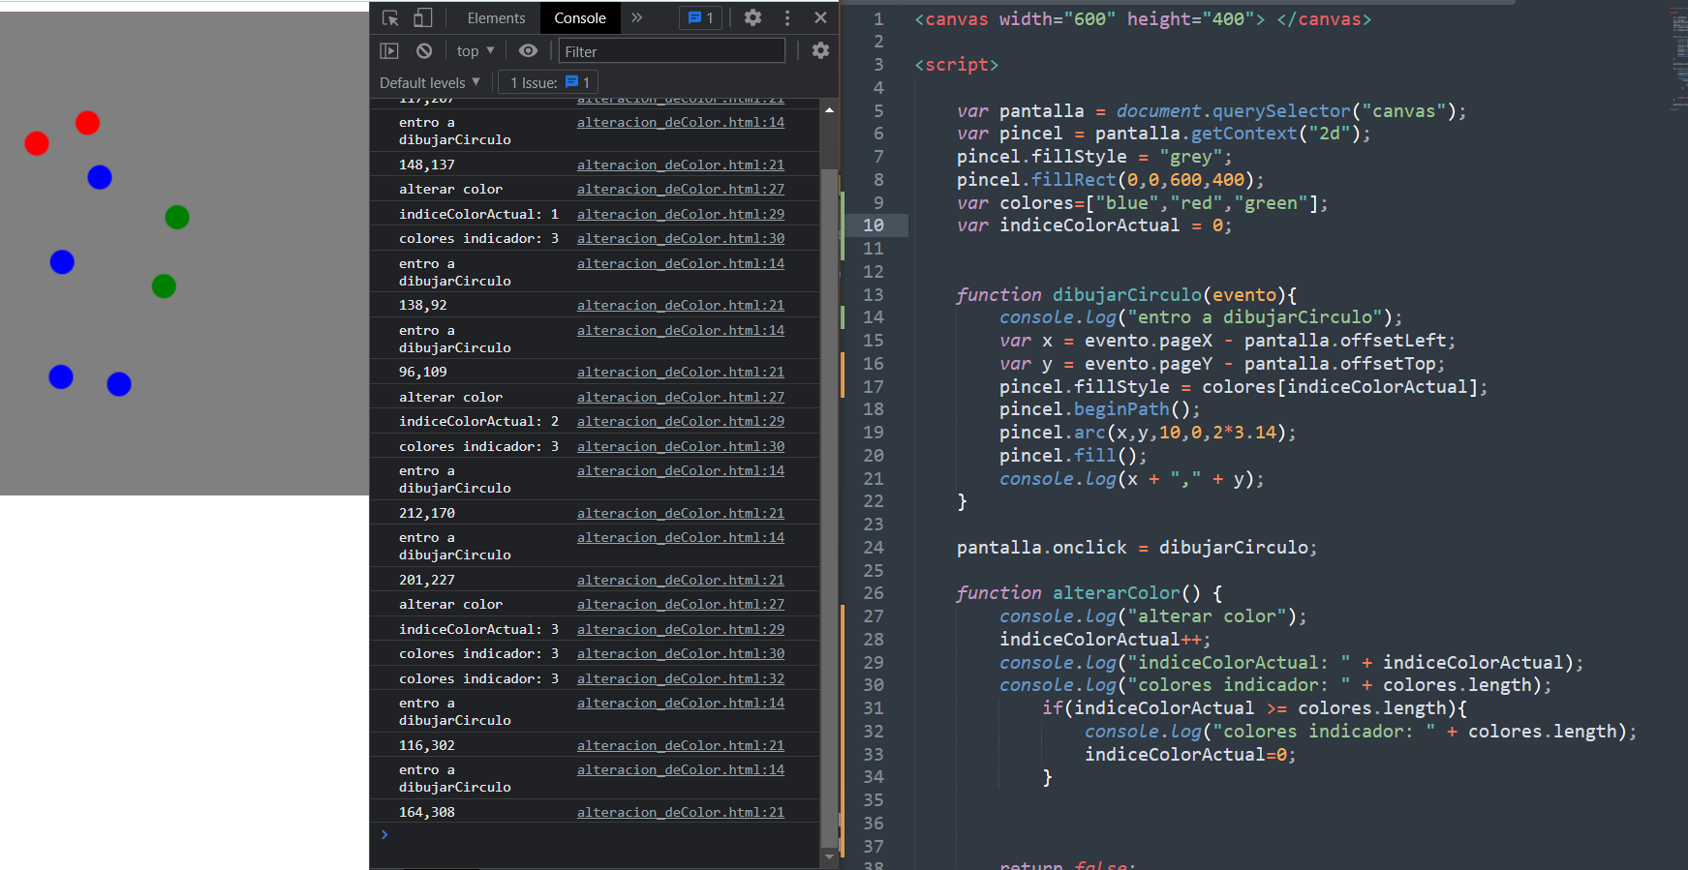Click the red circle nearest canvas left edge
The width and height of the screenshot is (1688, 870).
coord(37,143)
